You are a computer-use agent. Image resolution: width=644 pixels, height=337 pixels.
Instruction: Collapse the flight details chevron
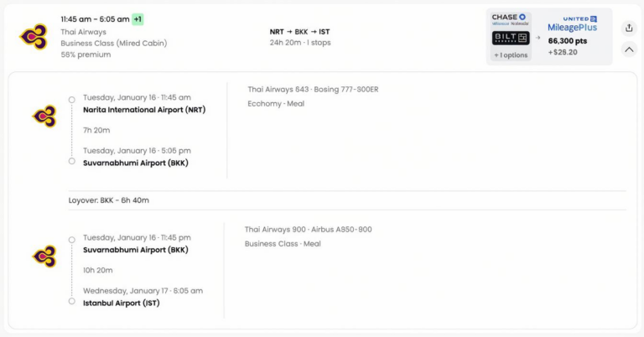pos(629,49)
